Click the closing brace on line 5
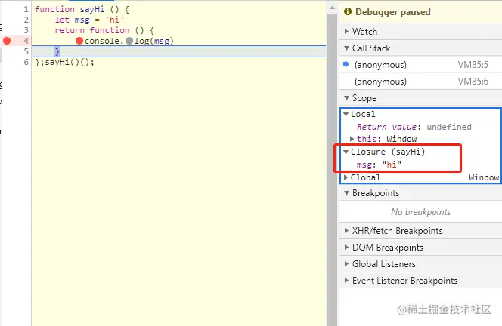This screenshot has height=326, width=502. pyautogui.click(x=57, y=51)
